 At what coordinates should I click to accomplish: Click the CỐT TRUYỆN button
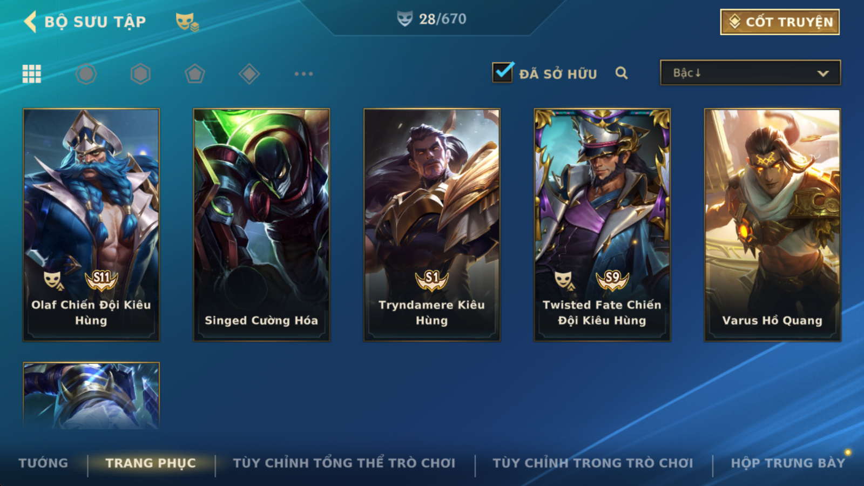(x=780, y=22)
